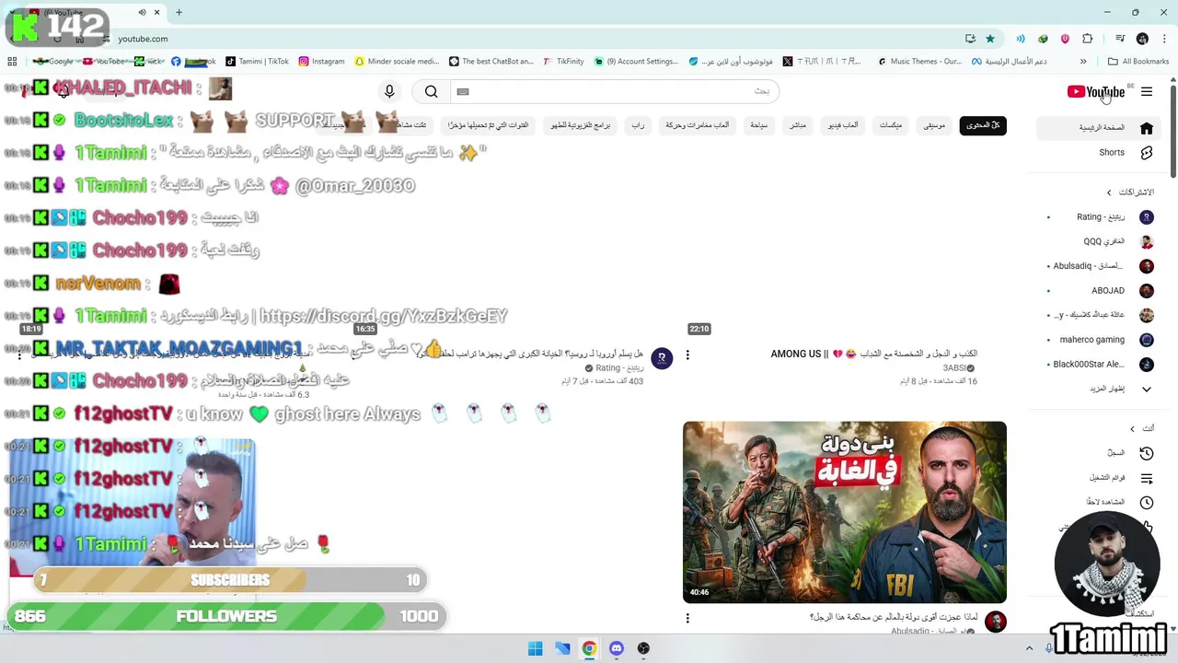Open a new browser tab
1178x663 pixels.
[179, 12]
